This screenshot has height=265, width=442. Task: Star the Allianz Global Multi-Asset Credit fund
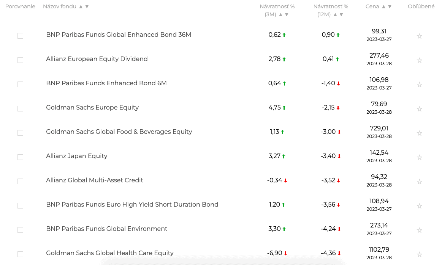click(420, 182)
